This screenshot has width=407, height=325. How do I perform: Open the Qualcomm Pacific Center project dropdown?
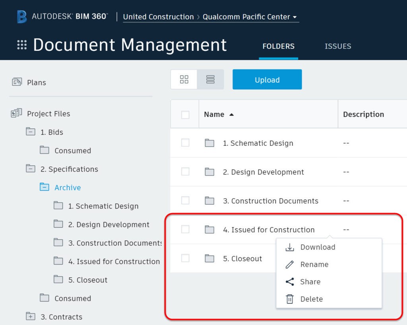tap(250, 17)
